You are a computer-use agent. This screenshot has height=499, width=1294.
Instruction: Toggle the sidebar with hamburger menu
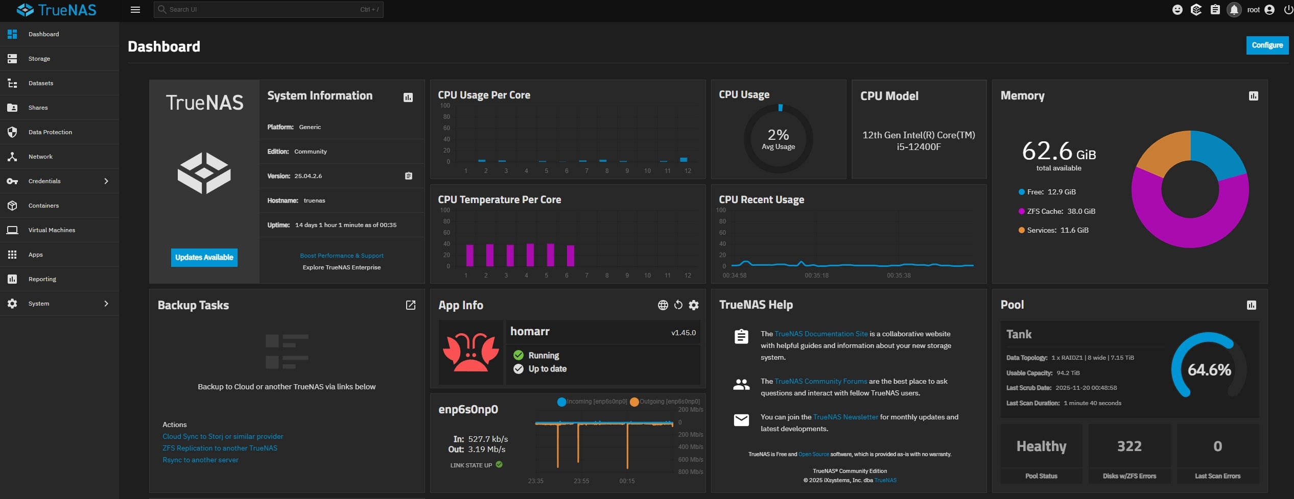pyautogui.click(x=135, y=9)
